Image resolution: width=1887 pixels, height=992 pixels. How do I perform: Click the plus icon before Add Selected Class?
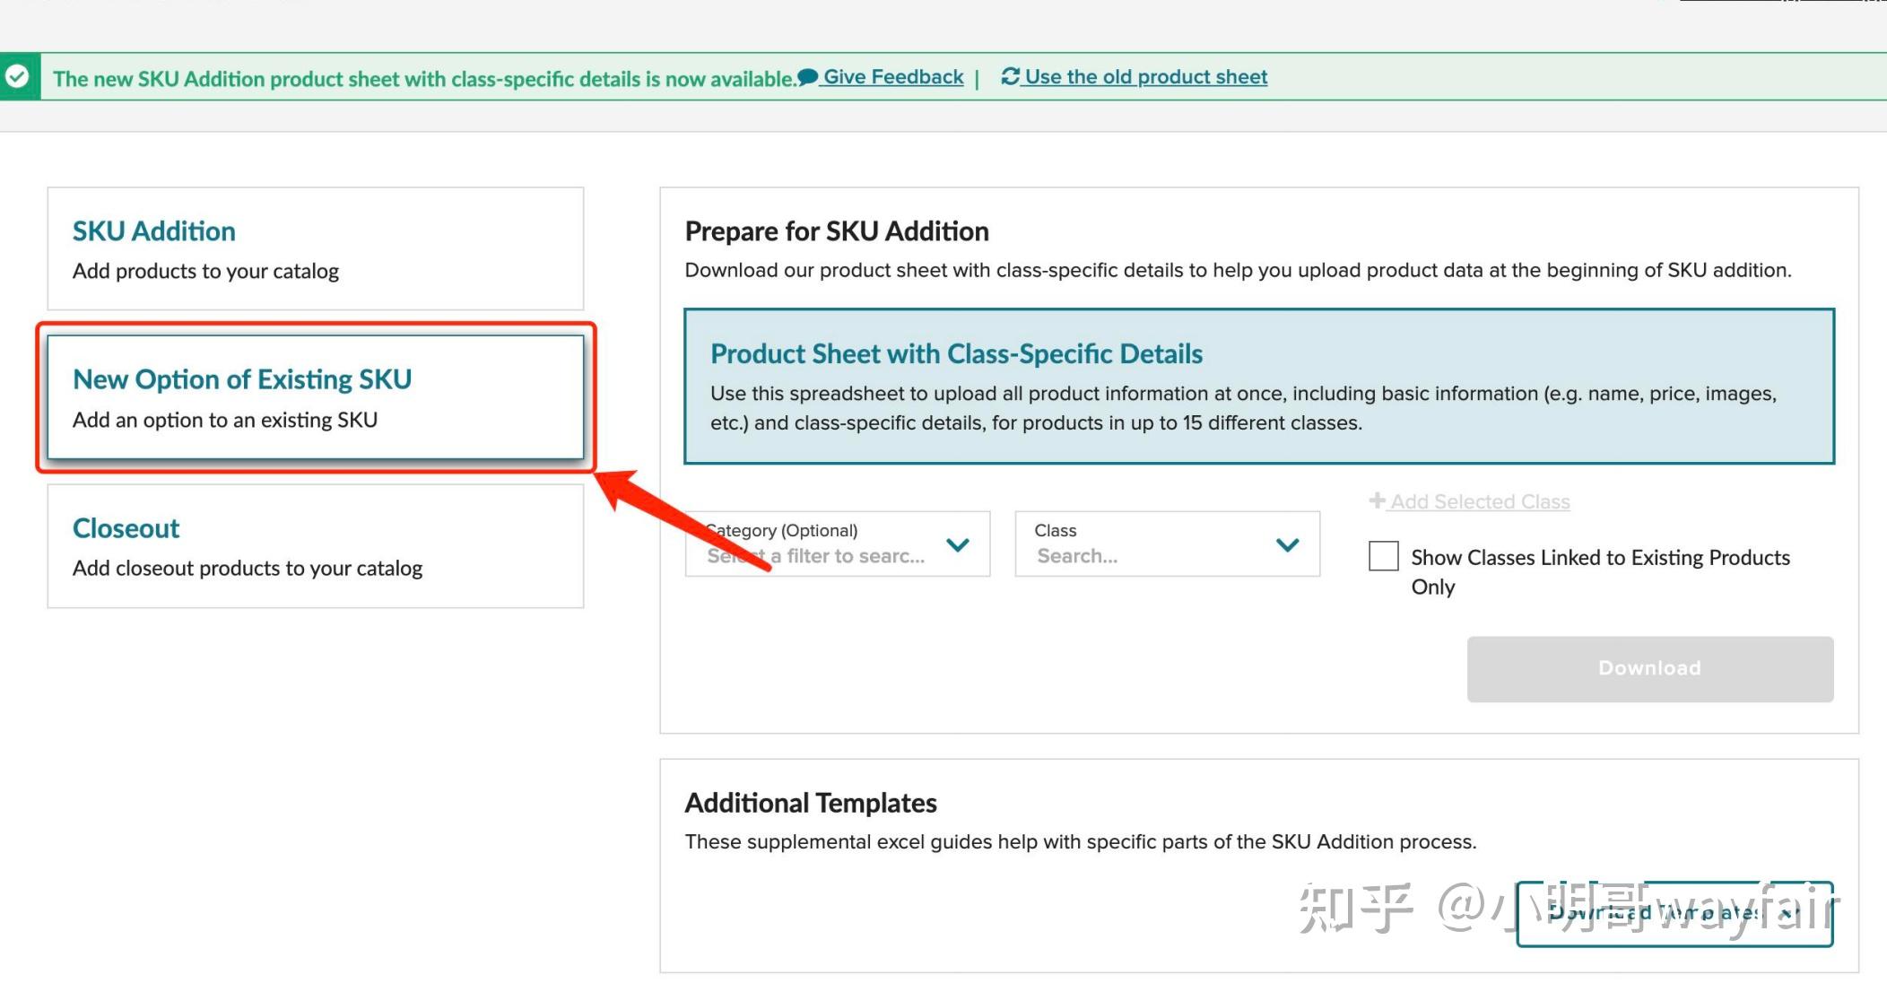1377,500
